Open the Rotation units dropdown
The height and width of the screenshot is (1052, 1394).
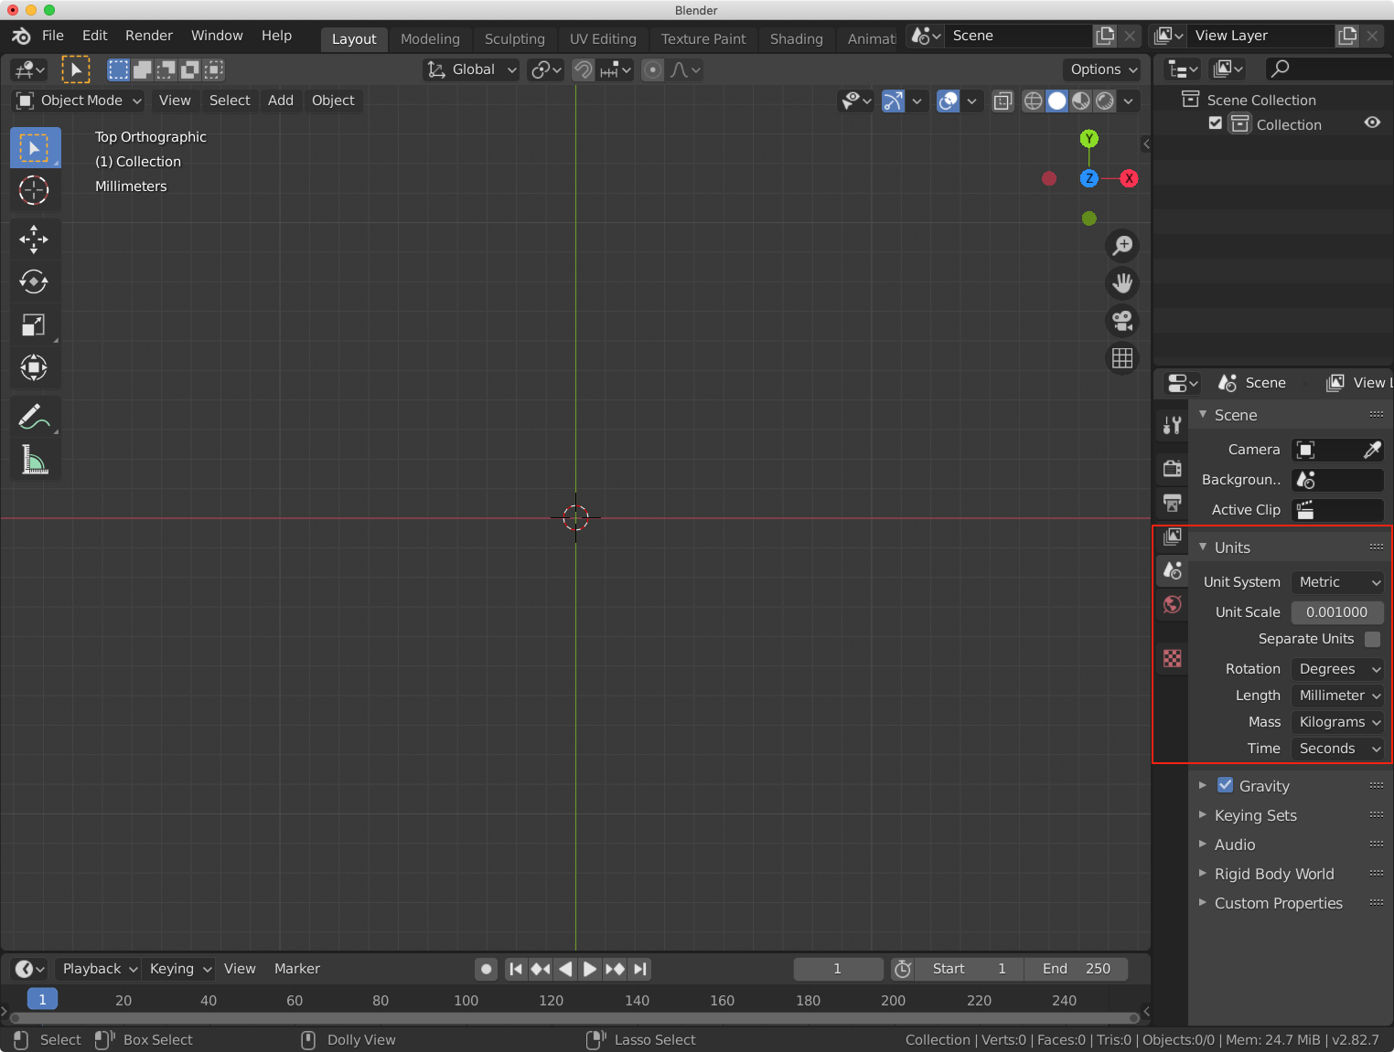[x=1336, y=668]
